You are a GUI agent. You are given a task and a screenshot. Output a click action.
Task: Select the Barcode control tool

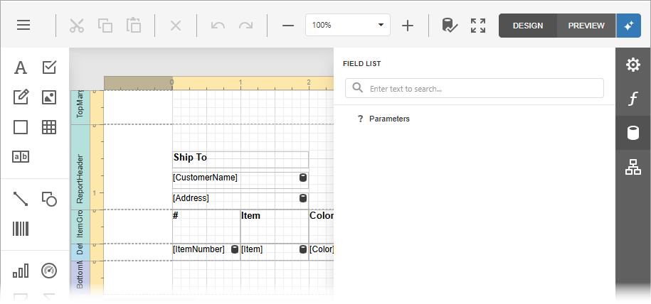(21, 229)
